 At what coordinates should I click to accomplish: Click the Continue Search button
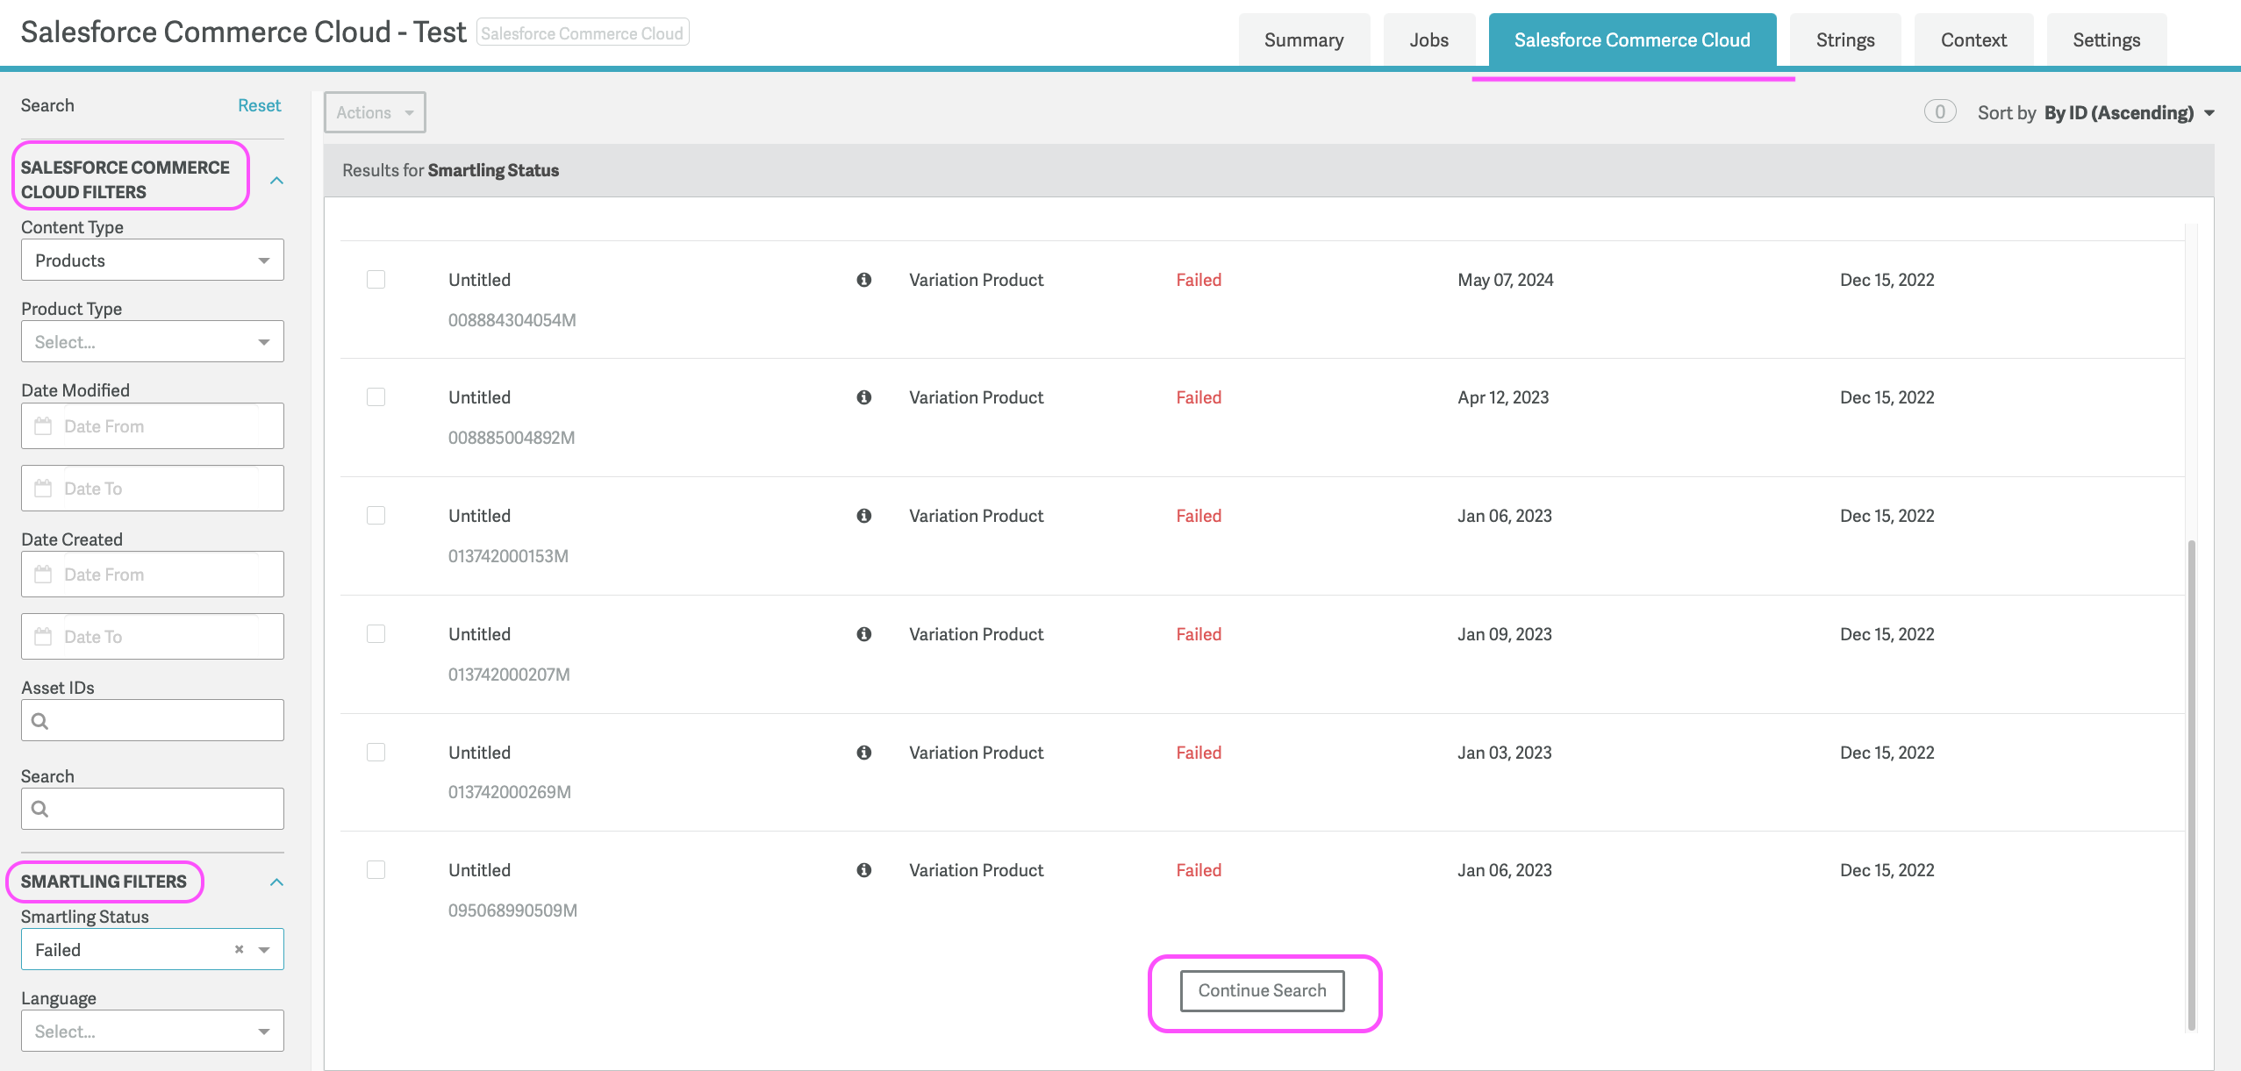[1262, 990]
